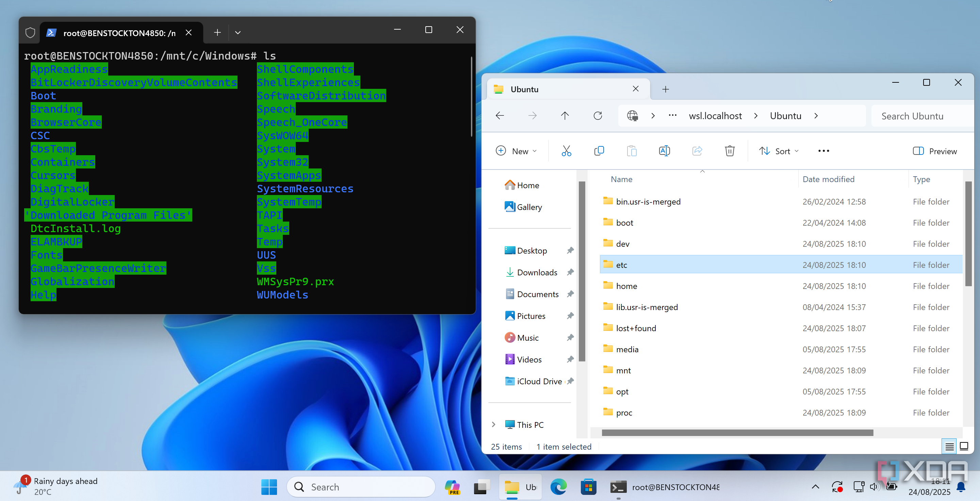The height and width of the screenshot is (501, 980).
Task: Unpin Music from Quick access
Action: point(570,337)
